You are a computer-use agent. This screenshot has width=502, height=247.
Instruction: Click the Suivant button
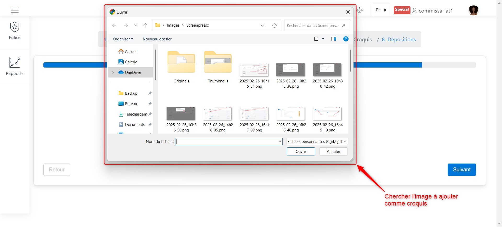point(462,170)
